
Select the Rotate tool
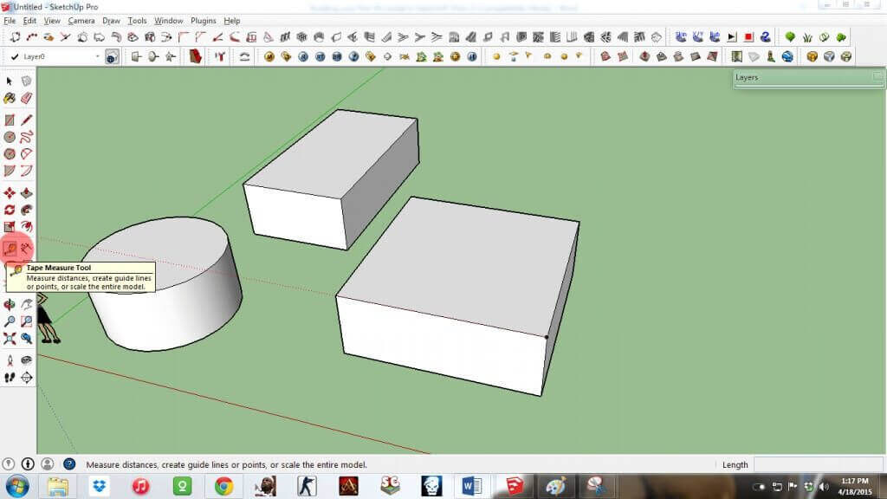coord(10,210)
